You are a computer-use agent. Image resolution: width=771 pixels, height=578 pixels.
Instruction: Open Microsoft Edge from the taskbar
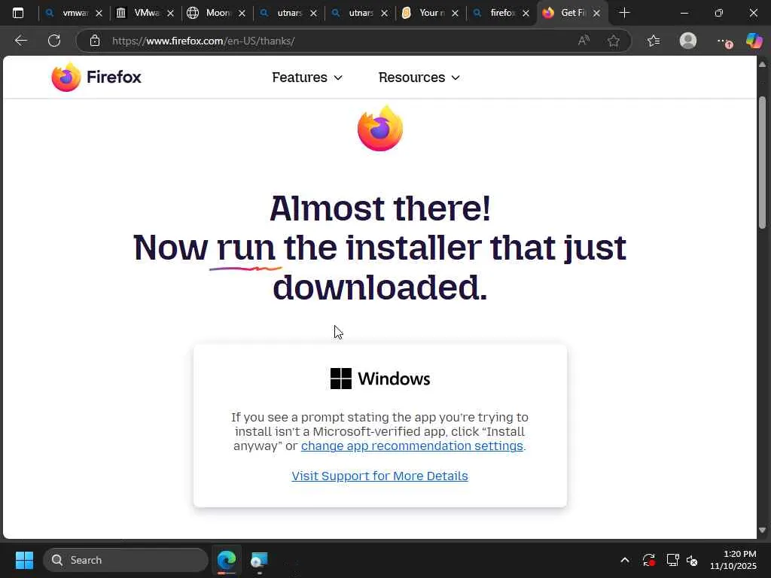tap(227, 560)
